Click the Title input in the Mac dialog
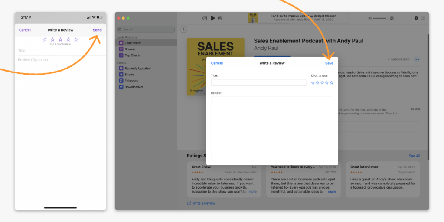Image resolution: width=444 pixels, height=222 pixels. 258,83
